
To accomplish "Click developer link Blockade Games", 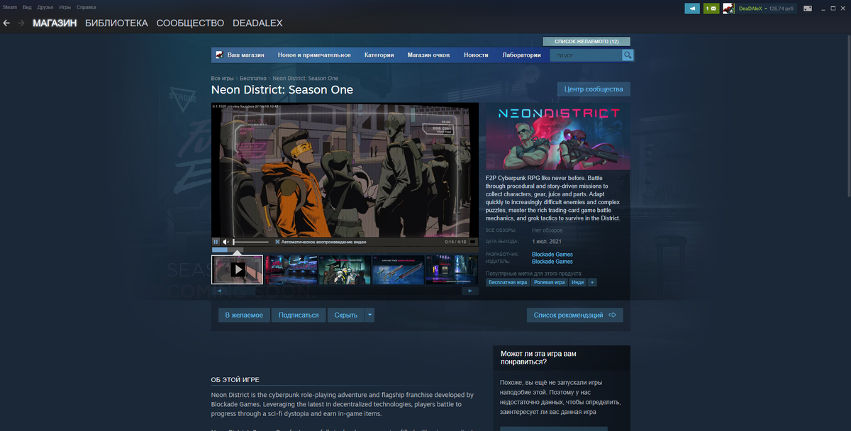I will point(552,254).
